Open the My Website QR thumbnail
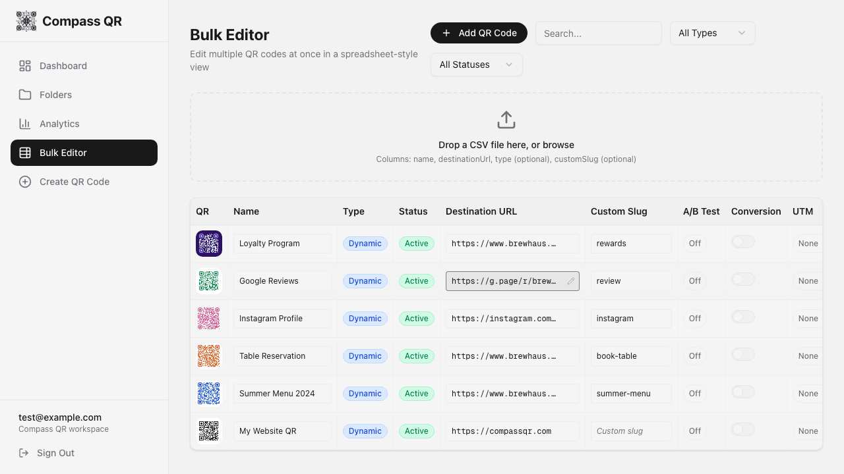This screenshot has width=844, height=474. [209, 431]
